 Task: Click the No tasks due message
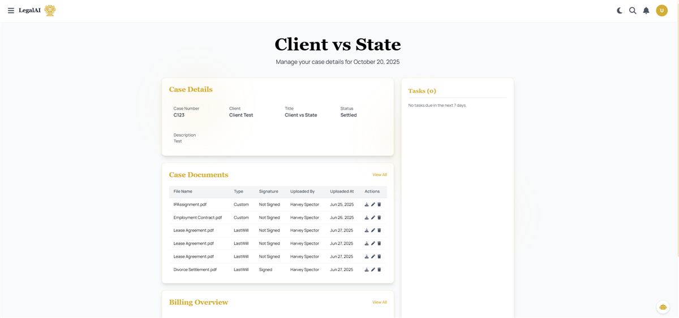(437, 106)
